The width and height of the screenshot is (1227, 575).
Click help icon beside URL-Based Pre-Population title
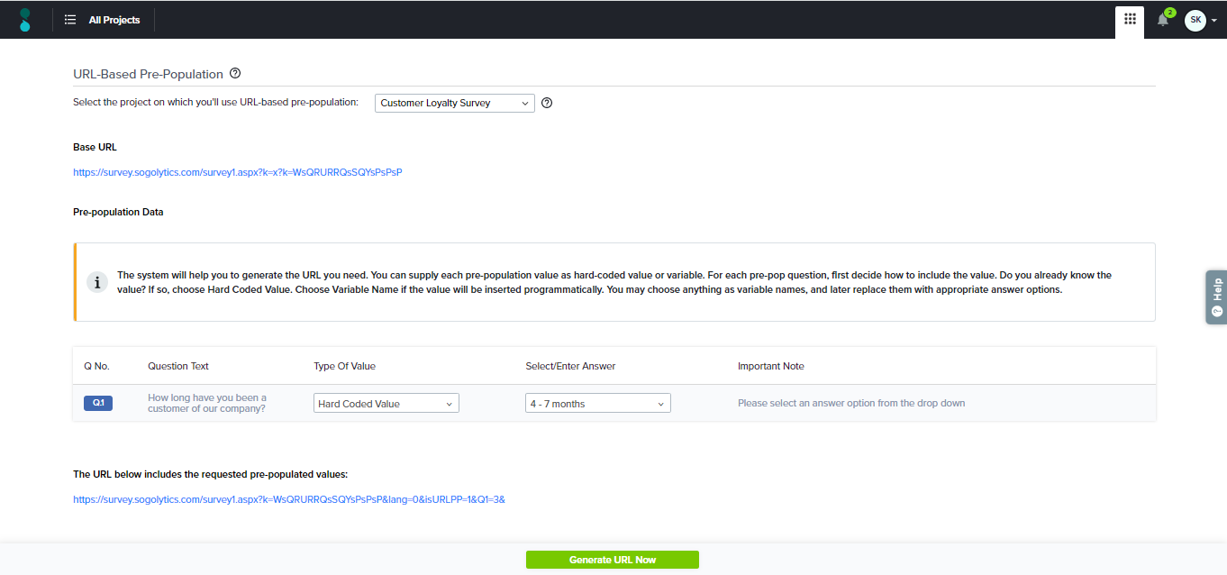coord(235,74)
